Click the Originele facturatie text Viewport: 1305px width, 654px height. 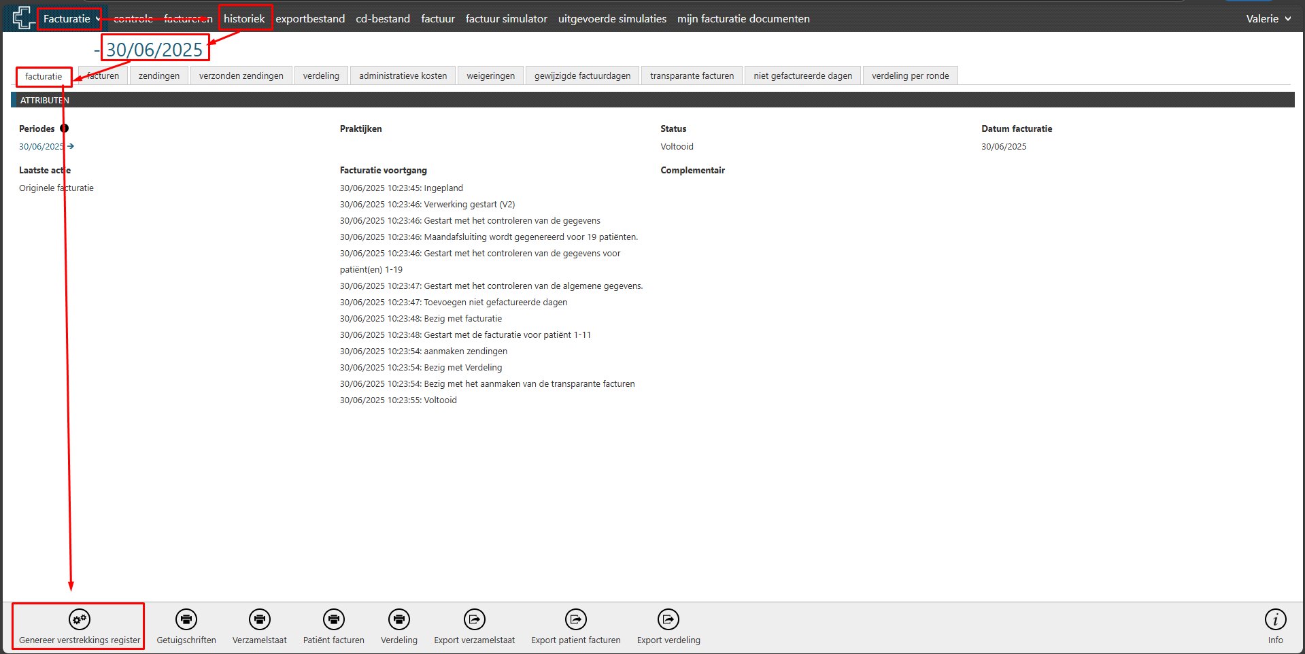pyautogui.click(x=56, y=188)
